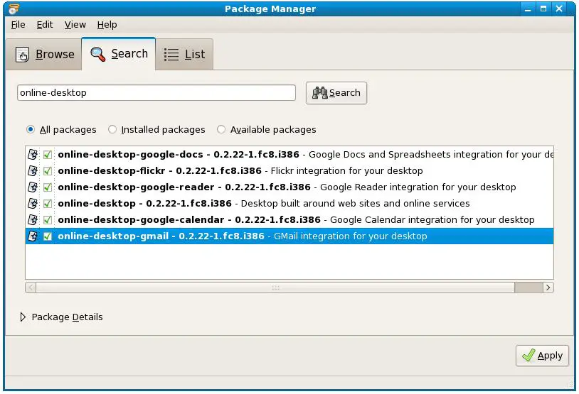Viewport: 579px width, 394px height.
Task: Select 'Google Docs and Spreadsheets integration' description
Action: tap(430, 155)
